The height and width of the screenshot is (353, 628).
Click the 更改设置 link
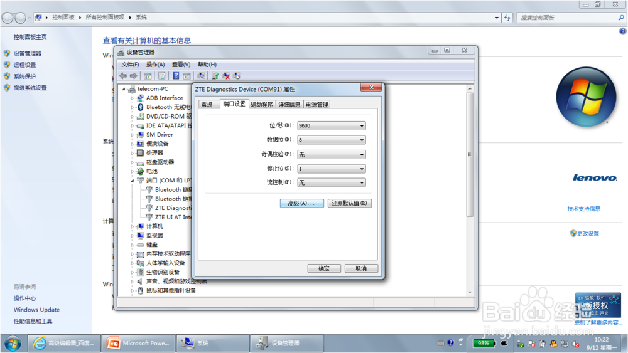click(588, 233)
